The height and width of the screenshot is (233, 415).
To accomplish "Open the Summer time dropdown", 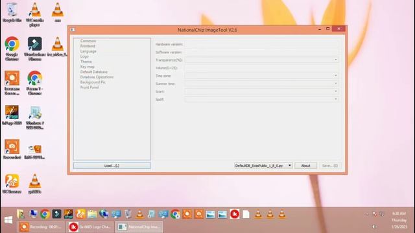I will (x=262, y=83).
